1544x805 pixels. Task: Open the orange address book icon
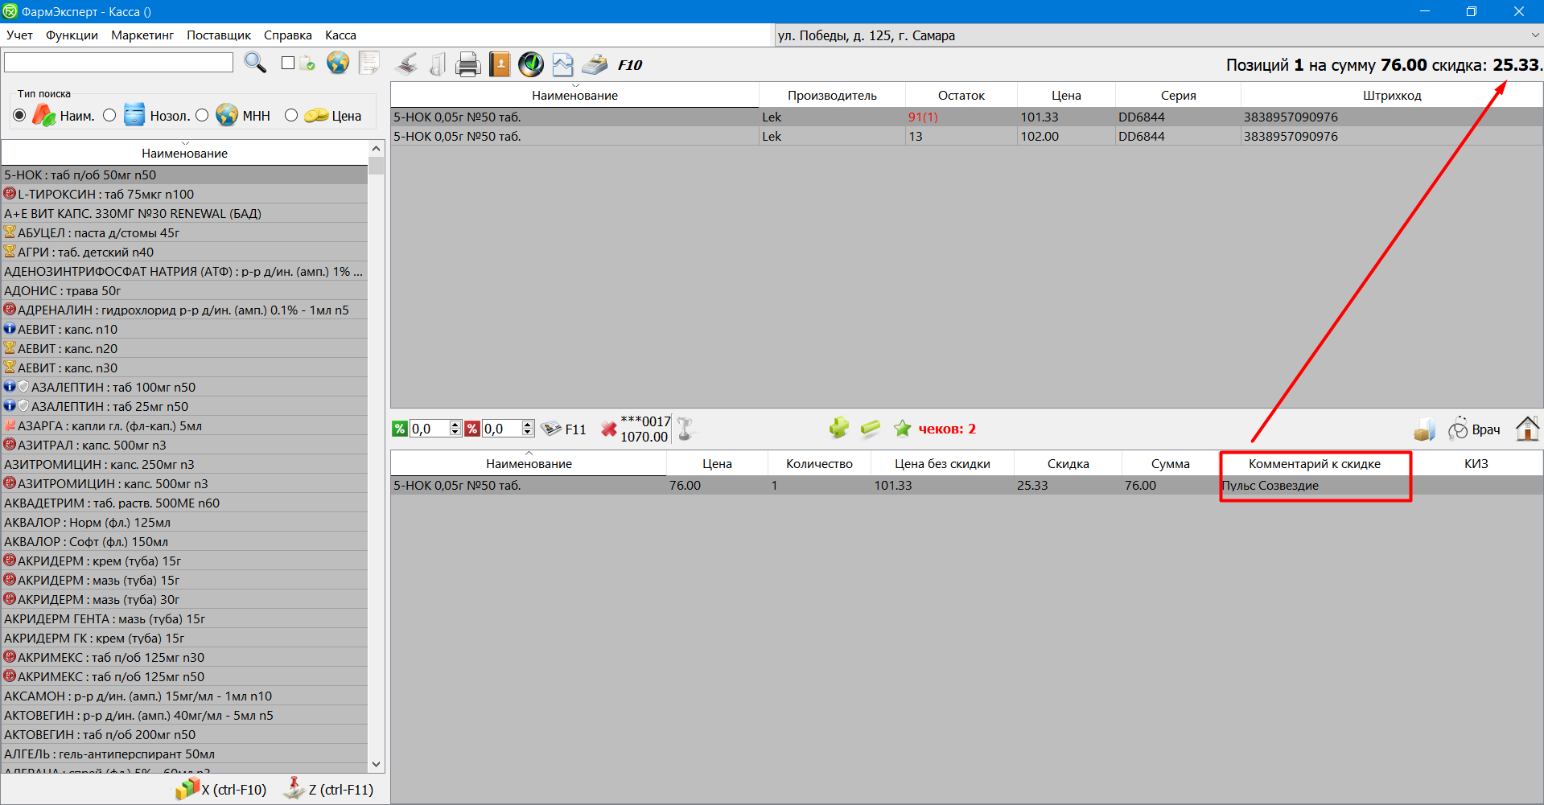click(x=500, y=64)
